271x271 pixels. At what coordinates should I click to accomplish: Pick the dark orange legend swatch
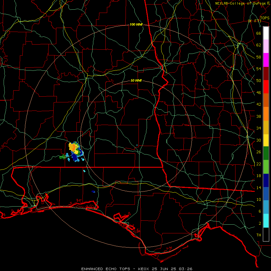[266, 100]
